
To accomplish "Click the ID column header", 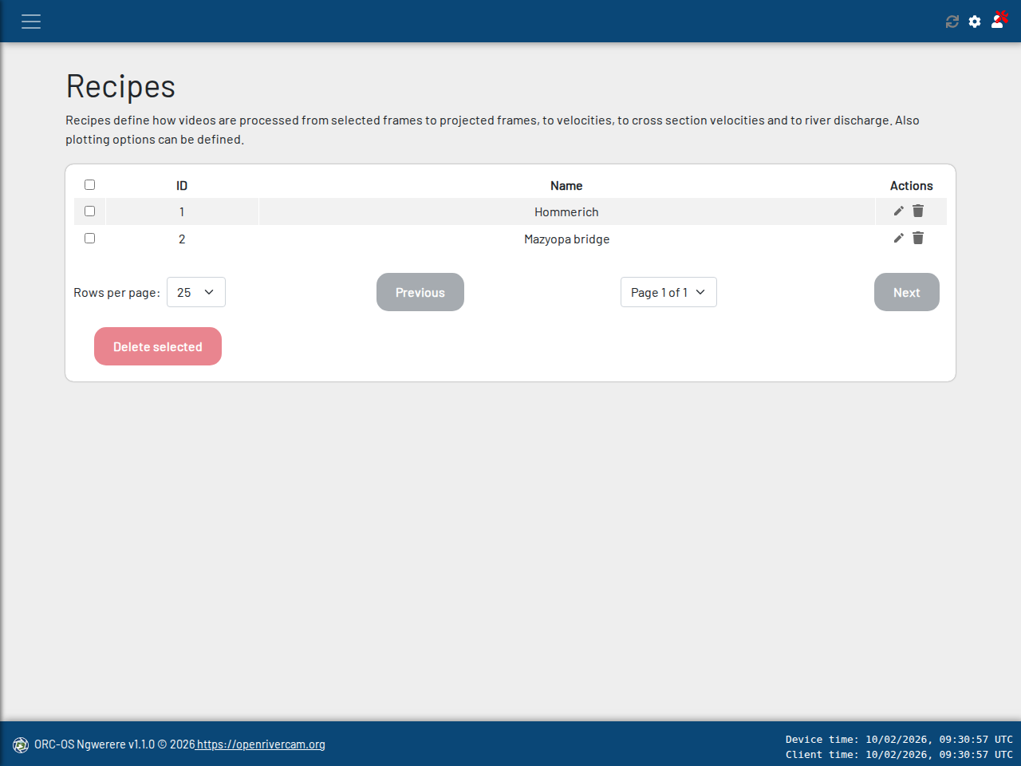I will tap(182, 185).
